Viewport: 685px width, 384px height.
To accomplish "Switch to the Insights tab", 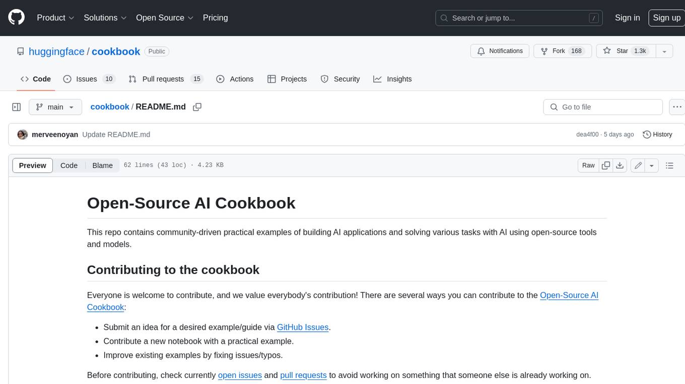I will pyautogui.click(x=392, y=79).
